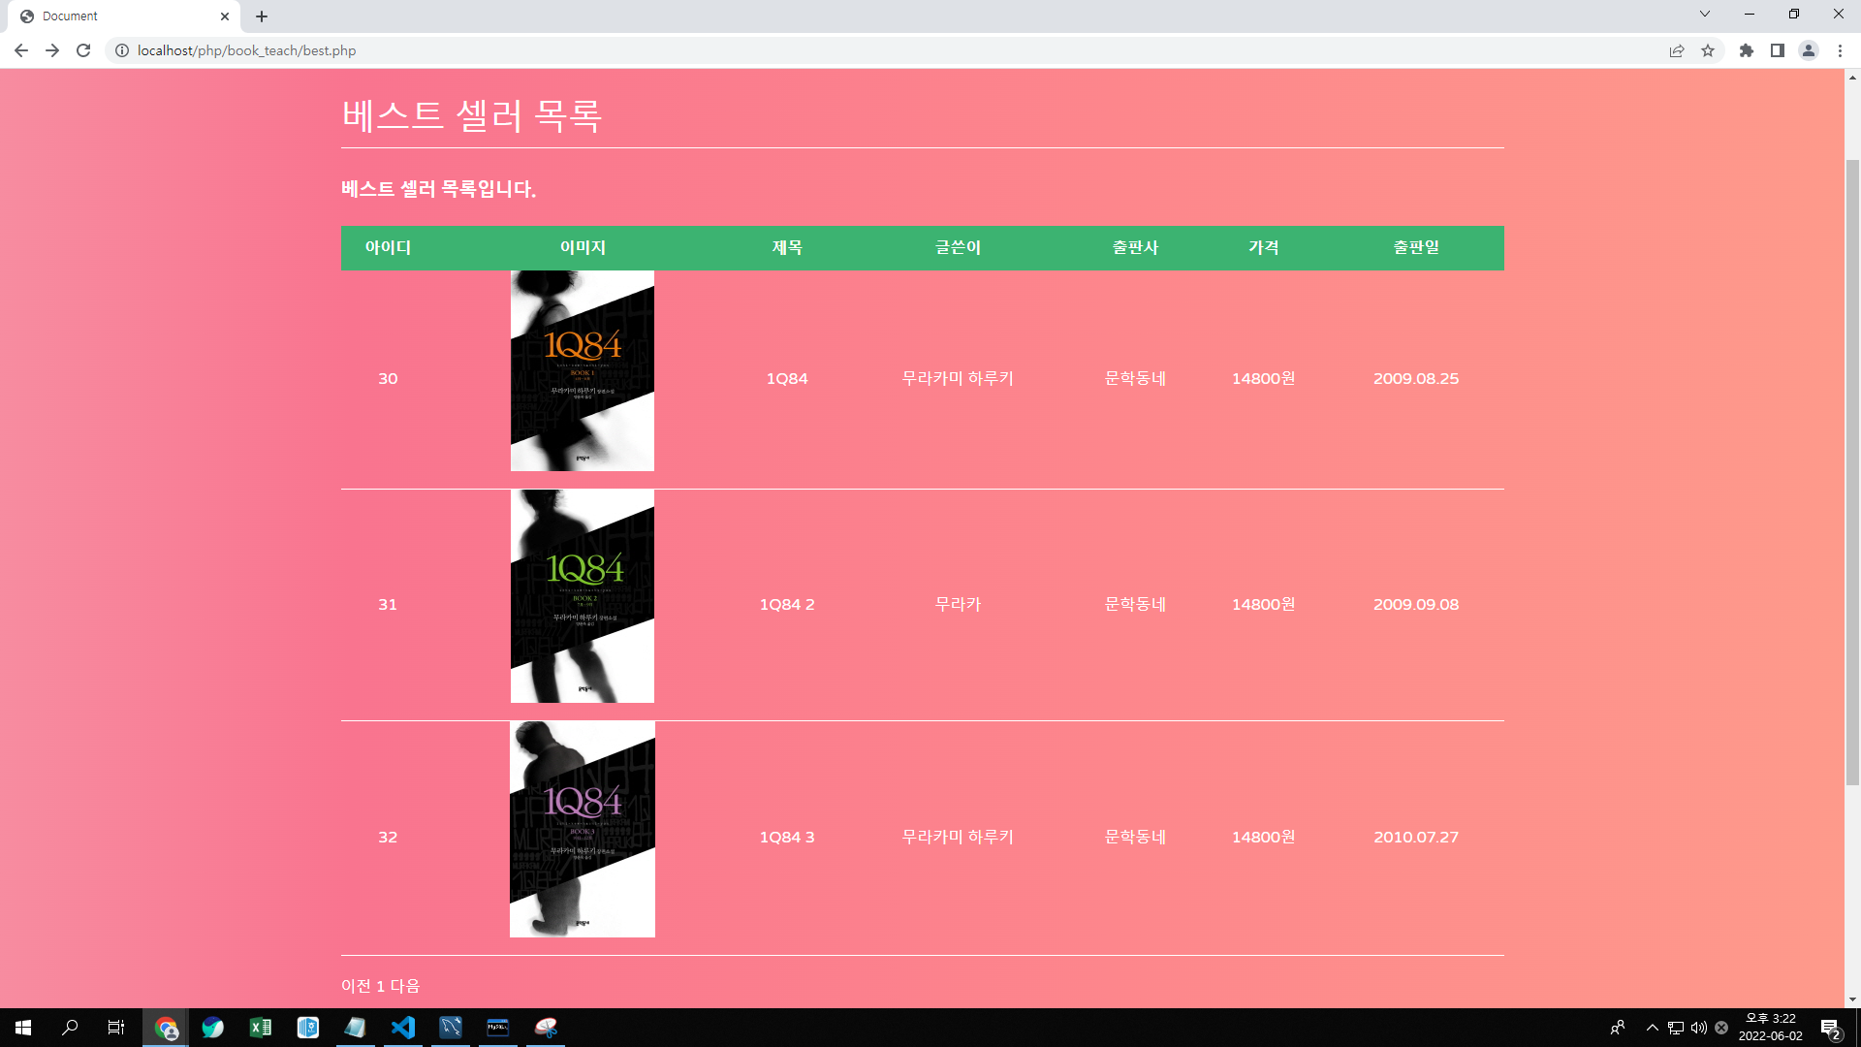
Task: Click the share page icon
Action: [x=1676, y=50]
